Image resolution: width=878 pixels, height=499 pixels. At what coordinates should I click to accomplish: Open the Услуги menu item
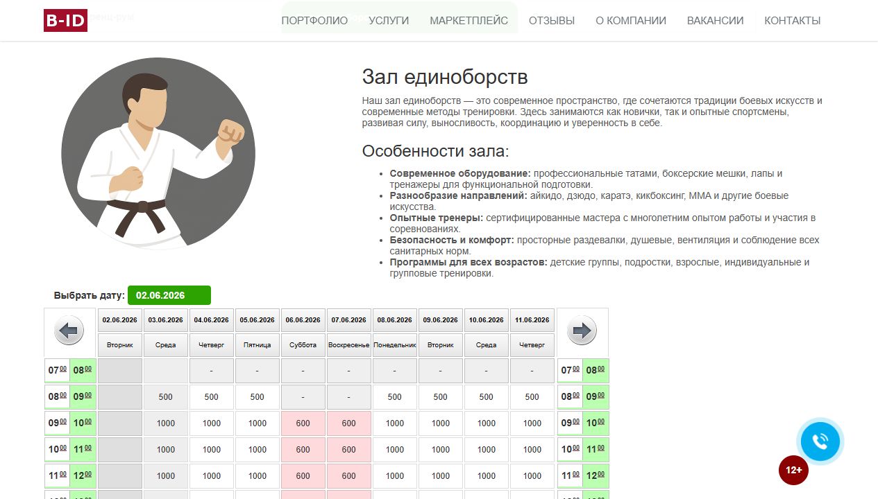[389, 21]
